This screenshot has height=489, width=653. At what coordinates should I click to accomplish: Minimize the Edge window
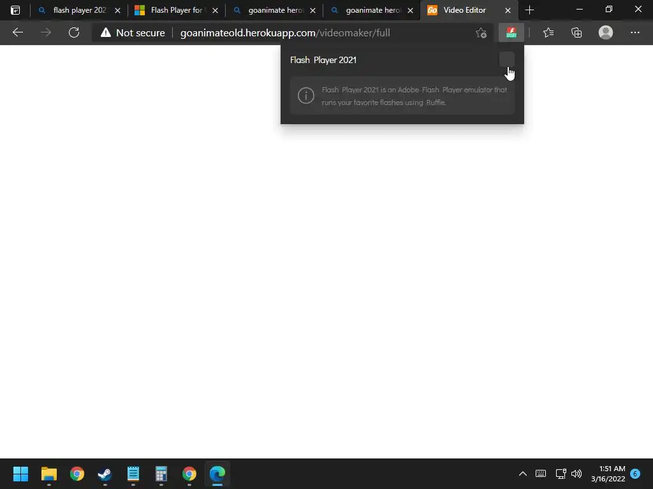point(579,10)
